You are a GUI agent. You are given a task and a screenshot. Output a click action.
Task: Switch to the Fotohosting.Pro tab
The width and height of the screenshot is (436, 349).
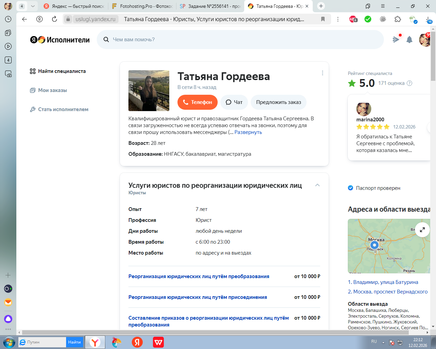tap(142, 6)
